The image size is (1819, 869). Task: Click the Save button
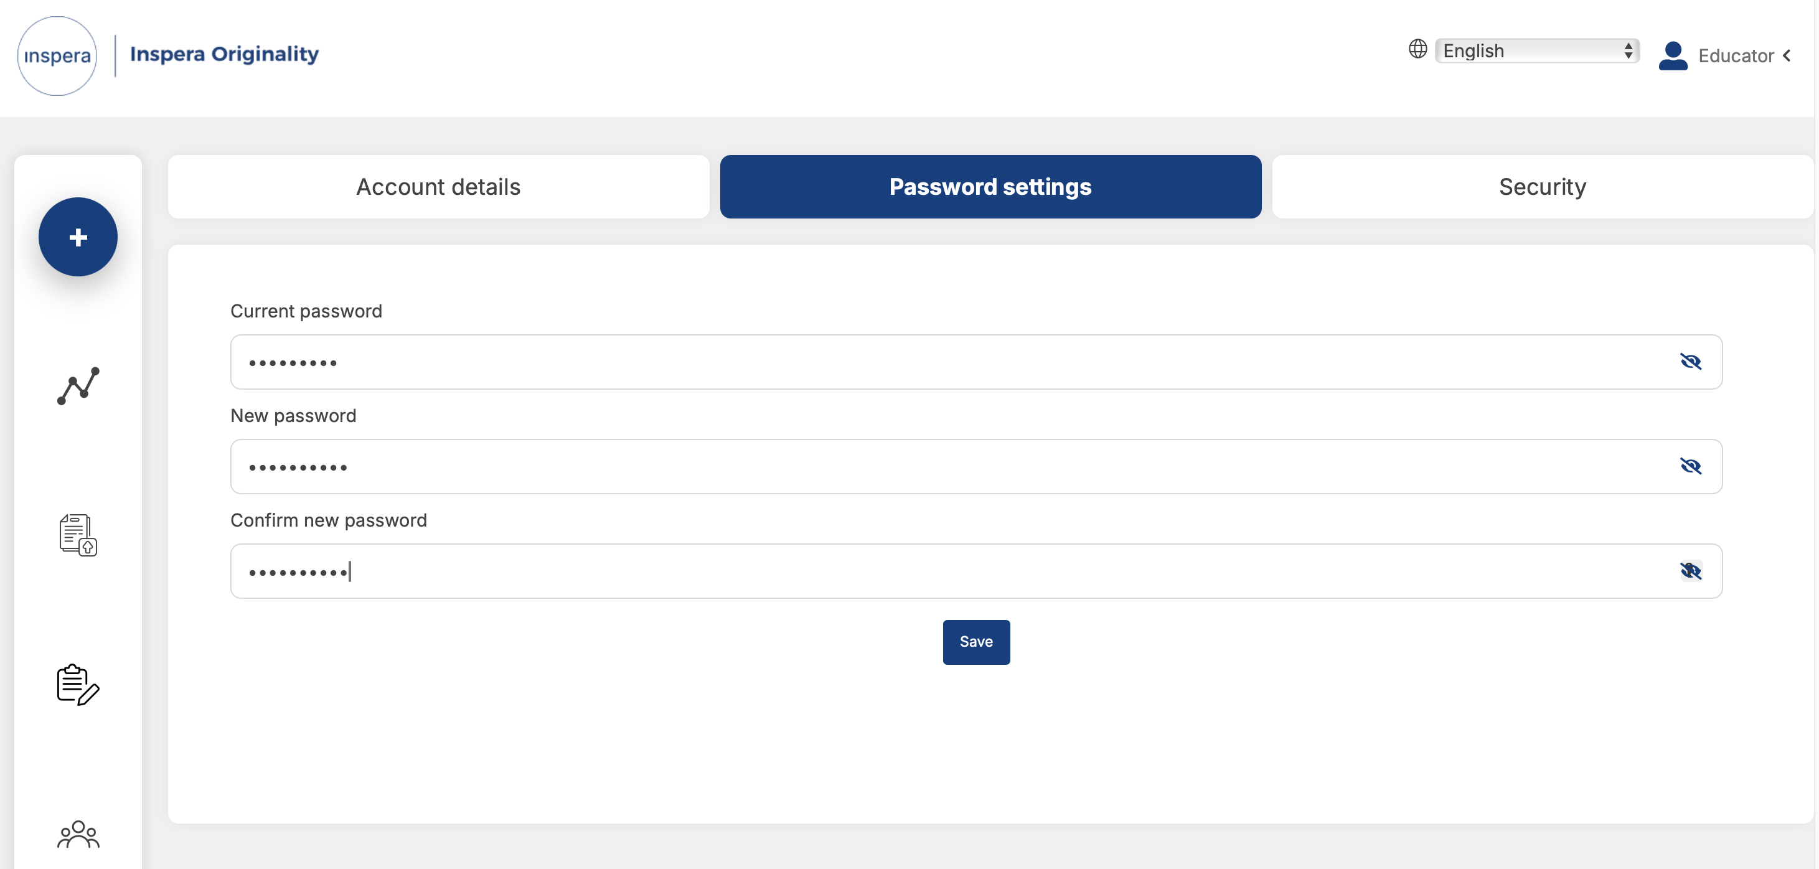tap(976, 642)
